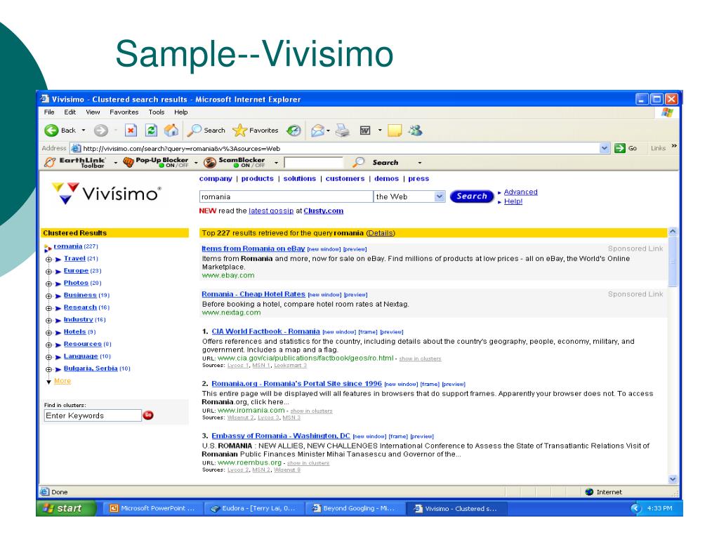Open the Tools menu
The width and height of the screenshot is (719, 539).
[157, 112]
